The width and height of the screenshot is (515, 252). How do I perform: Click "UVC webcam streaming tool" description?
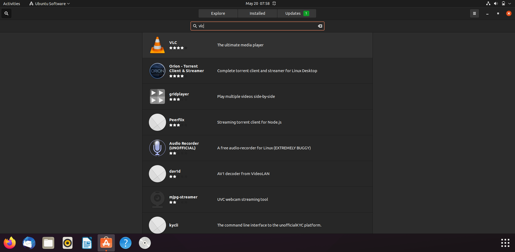point(243,200)
